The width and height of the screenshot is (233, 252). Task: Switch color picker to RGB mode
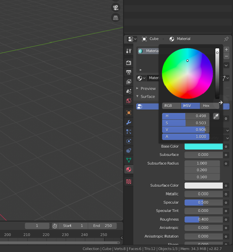[x=171, y=106]
